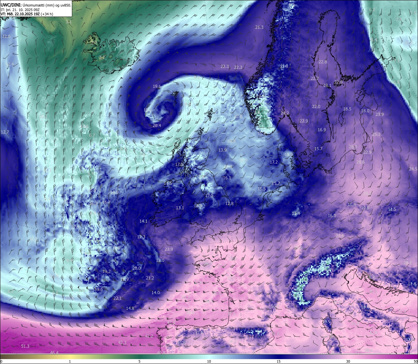Select the '11.4' value label
This screenshot has width=418, height=364.
coord(296,214)
